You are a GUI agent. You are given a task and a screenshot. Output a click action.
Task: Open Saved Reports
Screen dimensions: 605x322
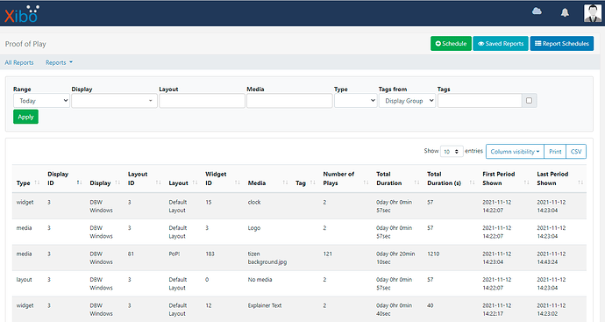click(x=501, y=44)
